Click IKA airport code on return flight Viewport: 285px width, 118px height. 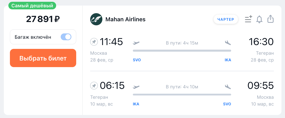tap(136, 104)
